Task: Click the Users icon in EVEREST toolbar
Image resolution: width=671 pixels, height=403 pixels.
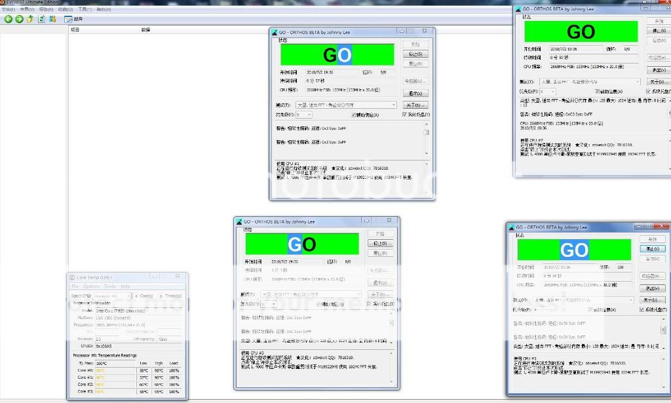Action: pos(52,19)
